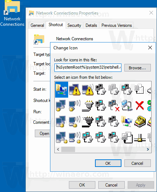Image resolution: width=157 pixels, height=192 pixels.
Task: Open the Security tab
Action: 74,25
